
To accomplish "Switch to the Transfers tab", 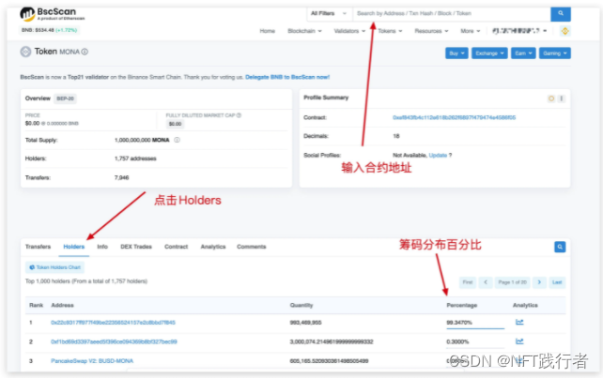I will [x=38, y=247].
